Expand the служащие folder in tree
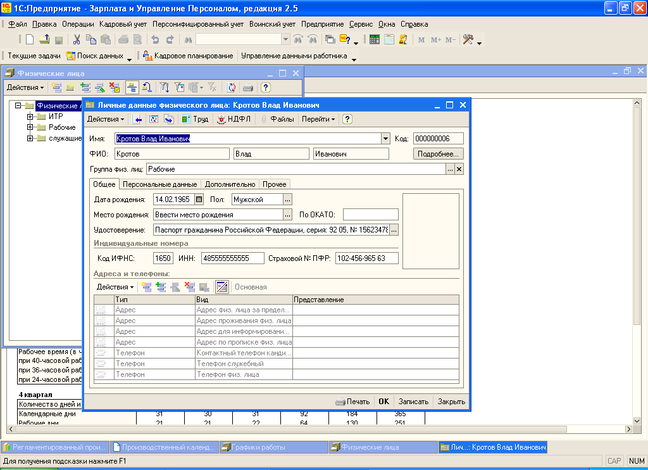Image resolution: width=648 pixels, height=470 pixels. point(30,138)
